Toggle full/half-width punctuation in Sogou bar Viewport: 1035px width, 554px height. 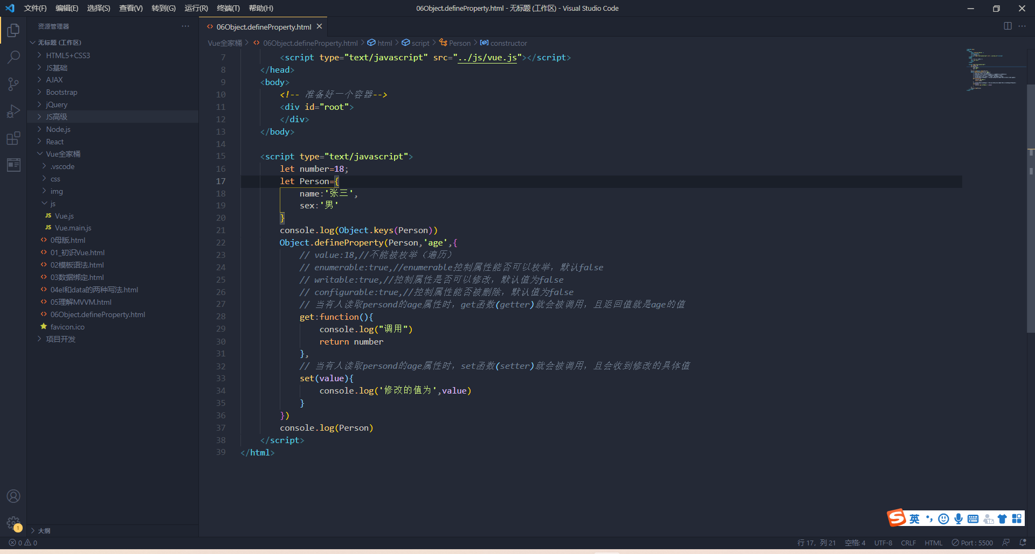tap(929, 518)
